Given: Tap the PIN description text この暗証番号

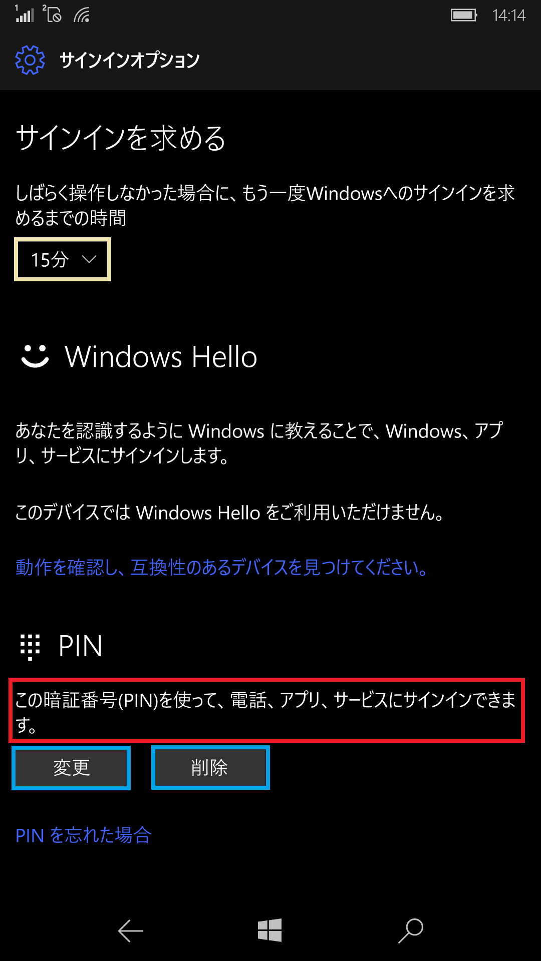Looking at the screenshot, I should (x=266, y=712).
